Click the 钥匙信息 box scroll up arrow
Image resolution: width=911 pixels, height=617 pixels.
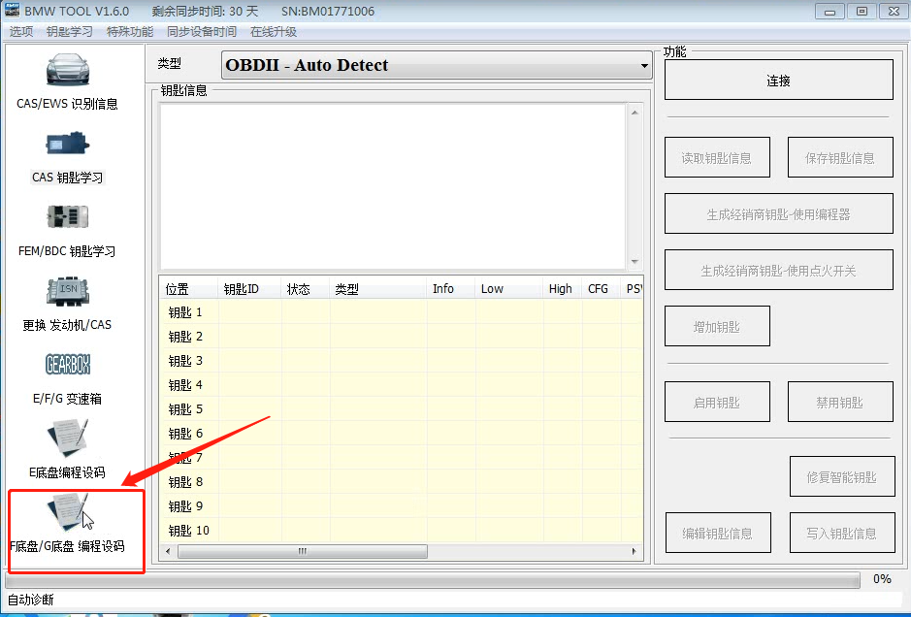[634, 113]
